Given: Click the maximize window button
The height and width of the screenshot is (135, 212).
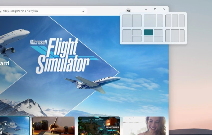Looking at the screenshot, I should pos(155,9).
